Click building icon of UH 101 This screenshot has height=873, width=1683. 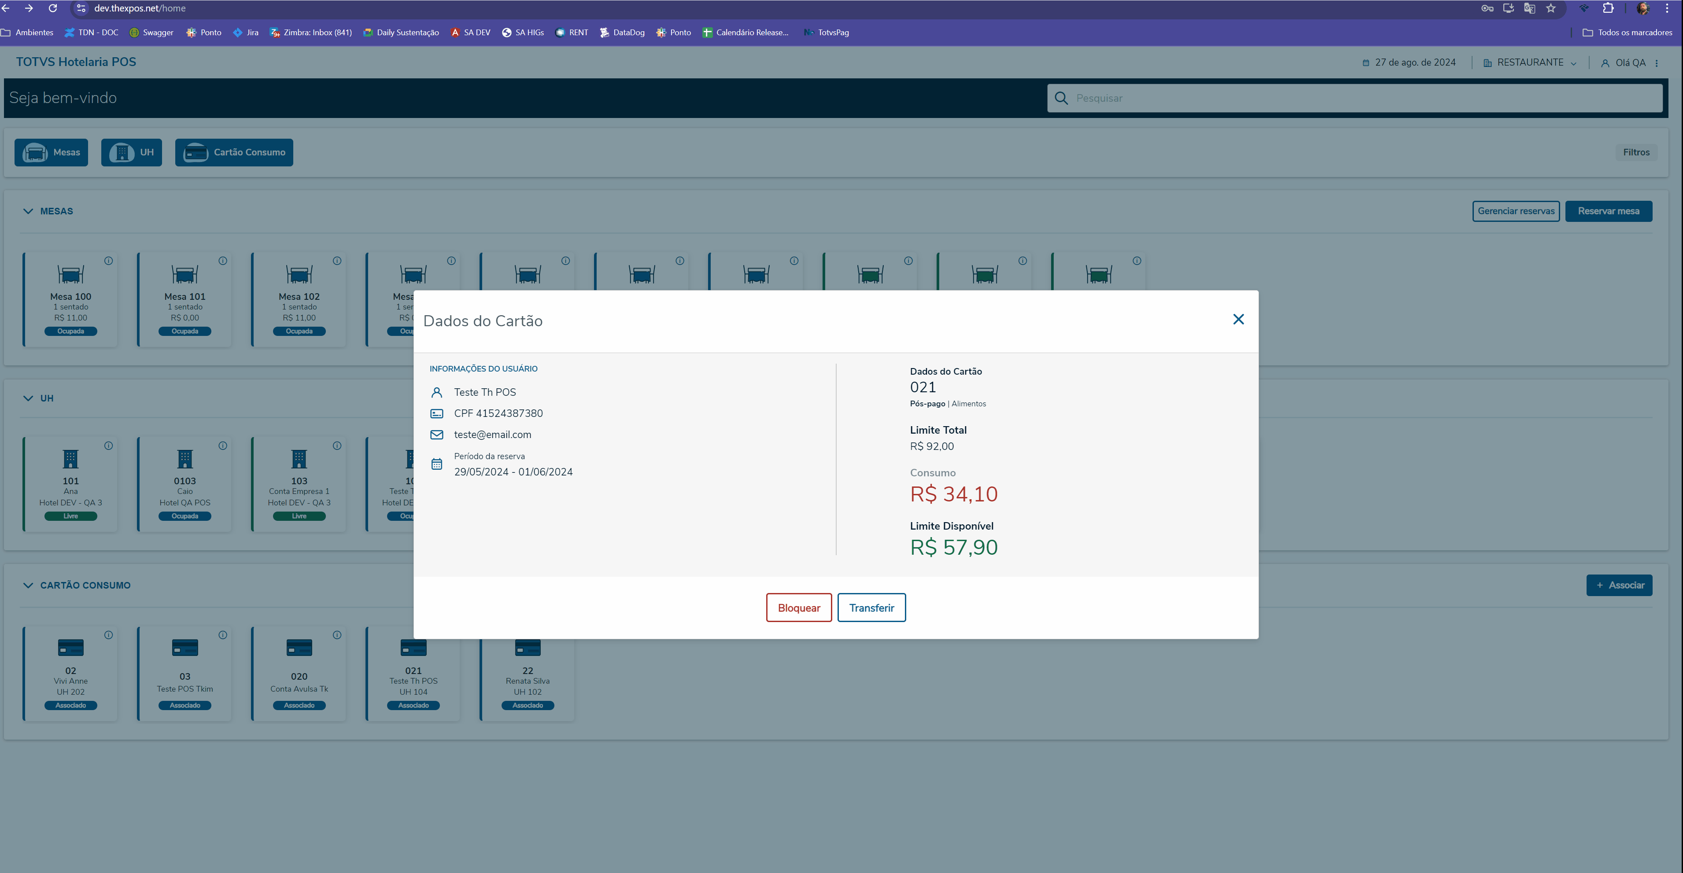pos(70,459)
